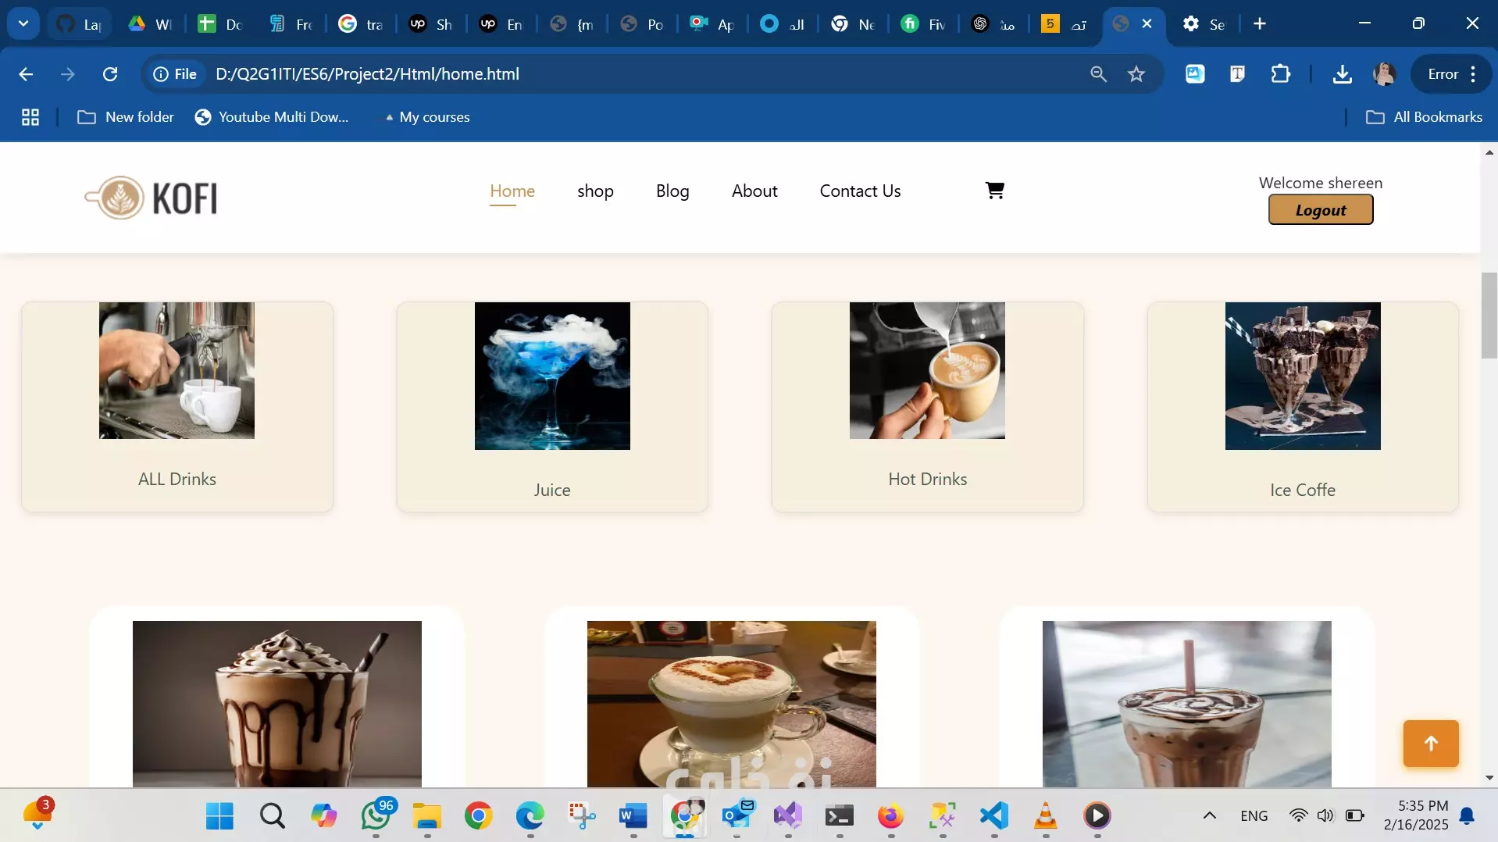Open the My courses bookmark
Viewport: 1498px width, 842px height.
427,117
